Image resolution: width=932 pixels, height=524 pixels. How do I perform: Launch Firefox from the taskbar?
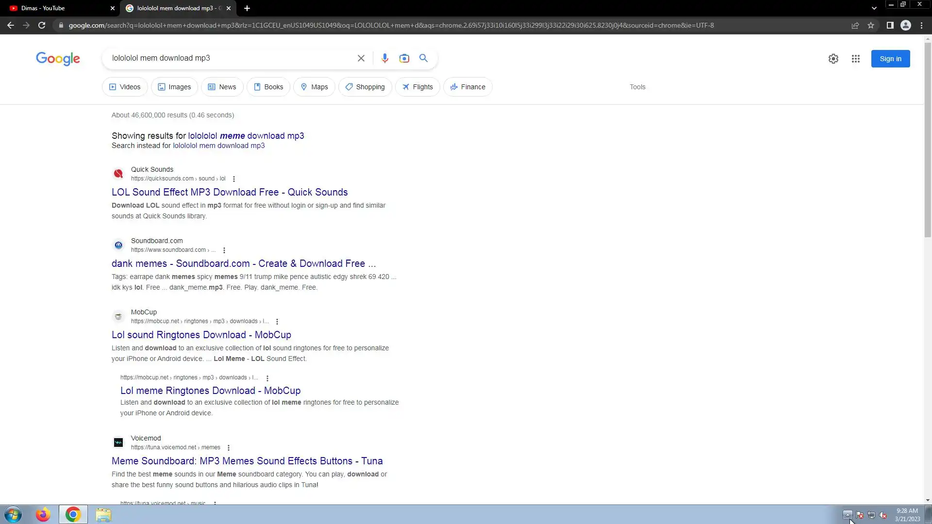click(x=43, y=514)
